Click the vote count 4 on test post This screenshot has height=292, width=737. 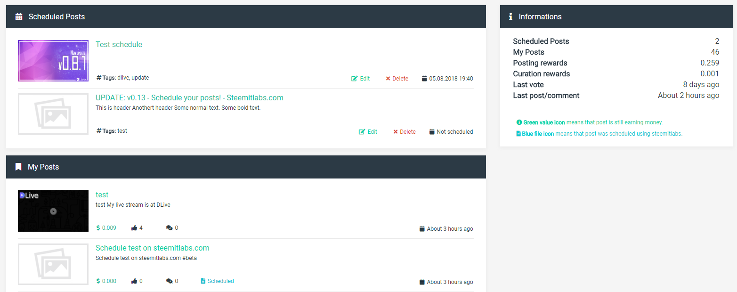(x=141, y=228)
